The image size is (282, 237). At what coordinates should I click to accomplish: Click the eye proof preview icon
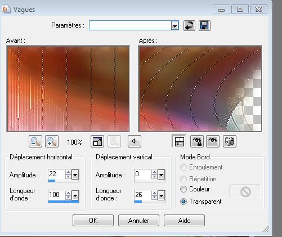tap(213, 141)
